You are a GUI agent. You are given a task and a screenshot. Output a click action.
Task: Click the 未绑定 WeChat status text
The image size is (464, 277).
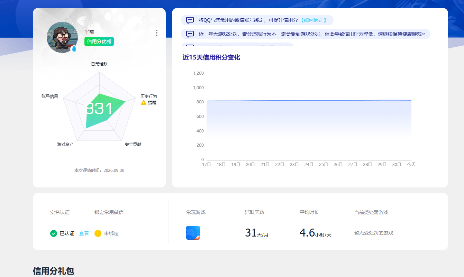point(111,233)
